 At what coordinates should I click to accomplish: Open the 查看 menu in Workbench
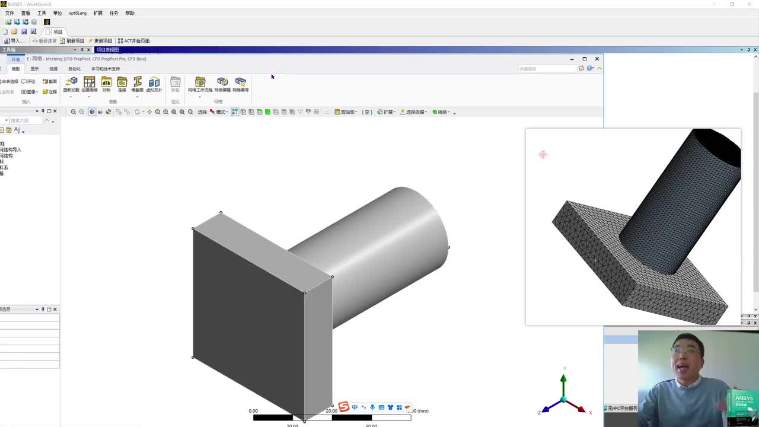25,13
